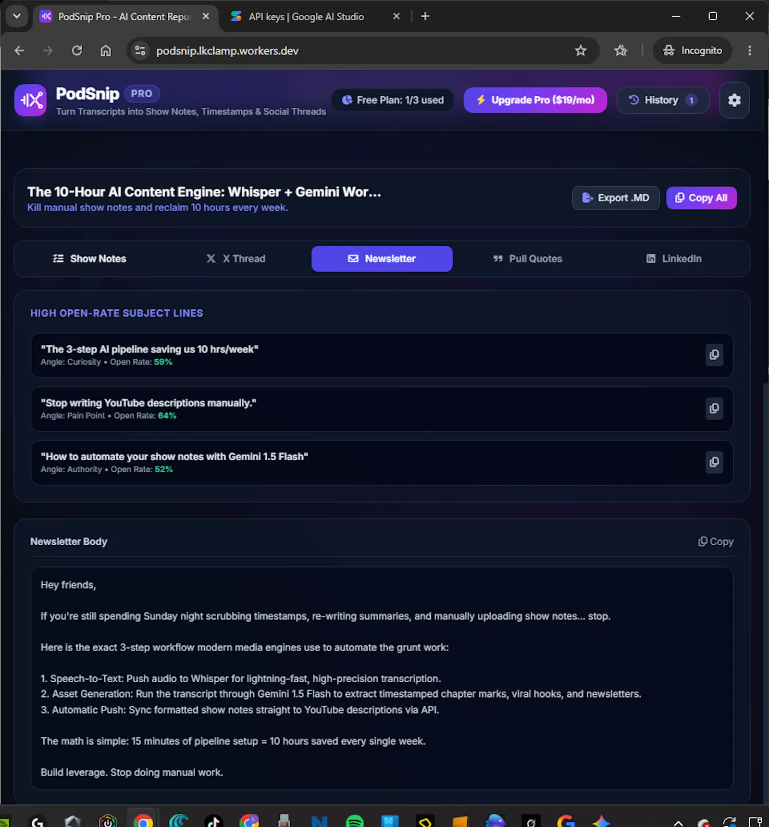
Task: Open the tab search dropdown chevron
Action: [x=17, y=16]
